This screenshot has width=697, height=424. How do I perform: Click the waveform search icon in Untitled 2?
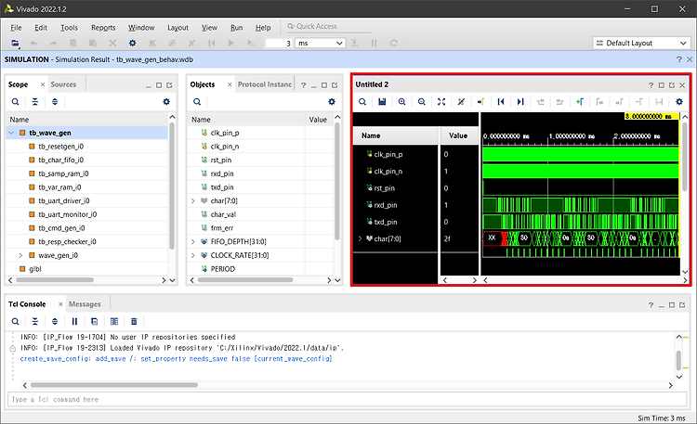click(x=362, y=102)
